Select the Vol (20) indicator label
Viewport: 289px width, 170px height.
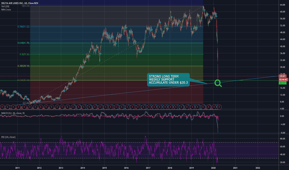(5, 6)
